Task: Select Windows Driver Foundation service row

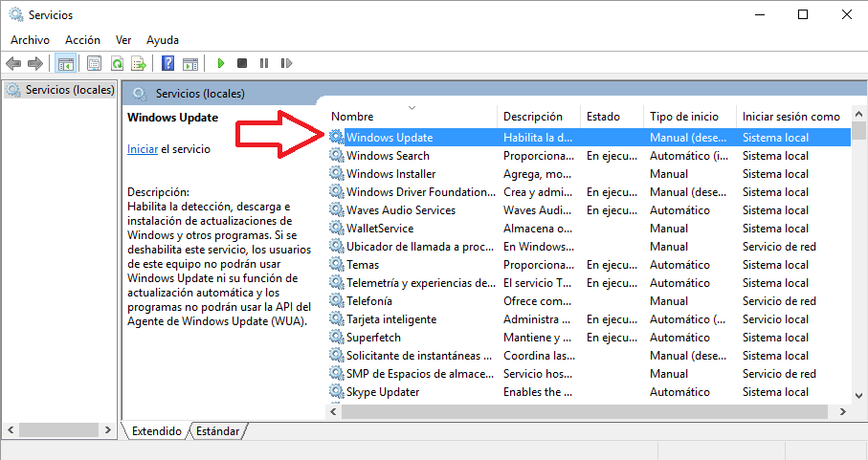Action: click(590, 192)
